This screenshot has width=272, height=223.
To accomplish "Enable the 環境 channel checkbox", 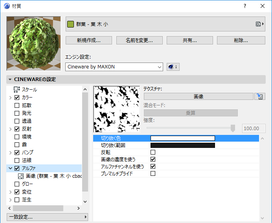I will pos(17,137).
